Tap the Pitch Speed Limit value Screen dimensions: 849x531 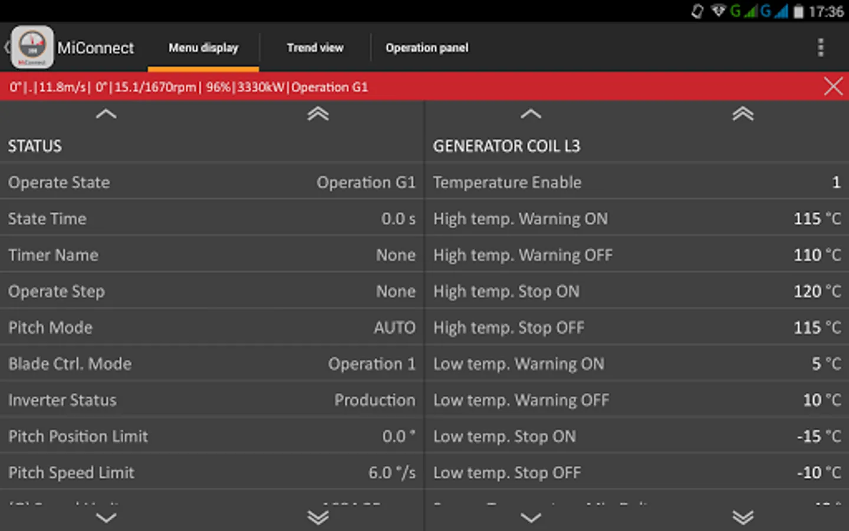point(391,473)
